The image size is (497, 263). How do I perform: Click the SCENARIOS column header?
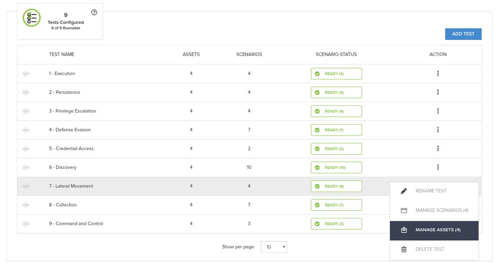coord(249,54)
